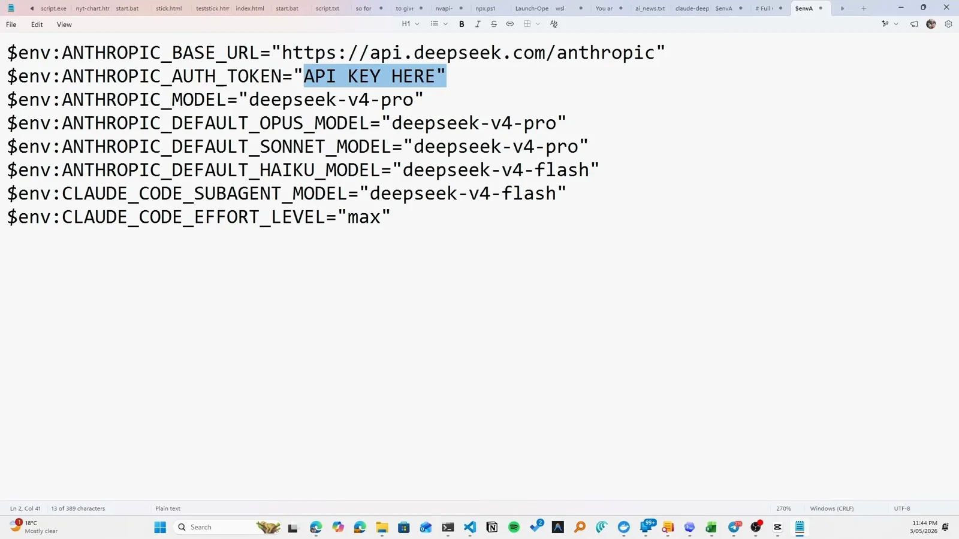Expand the Copilot rewrite dropdown chevron

coord(896,24)
